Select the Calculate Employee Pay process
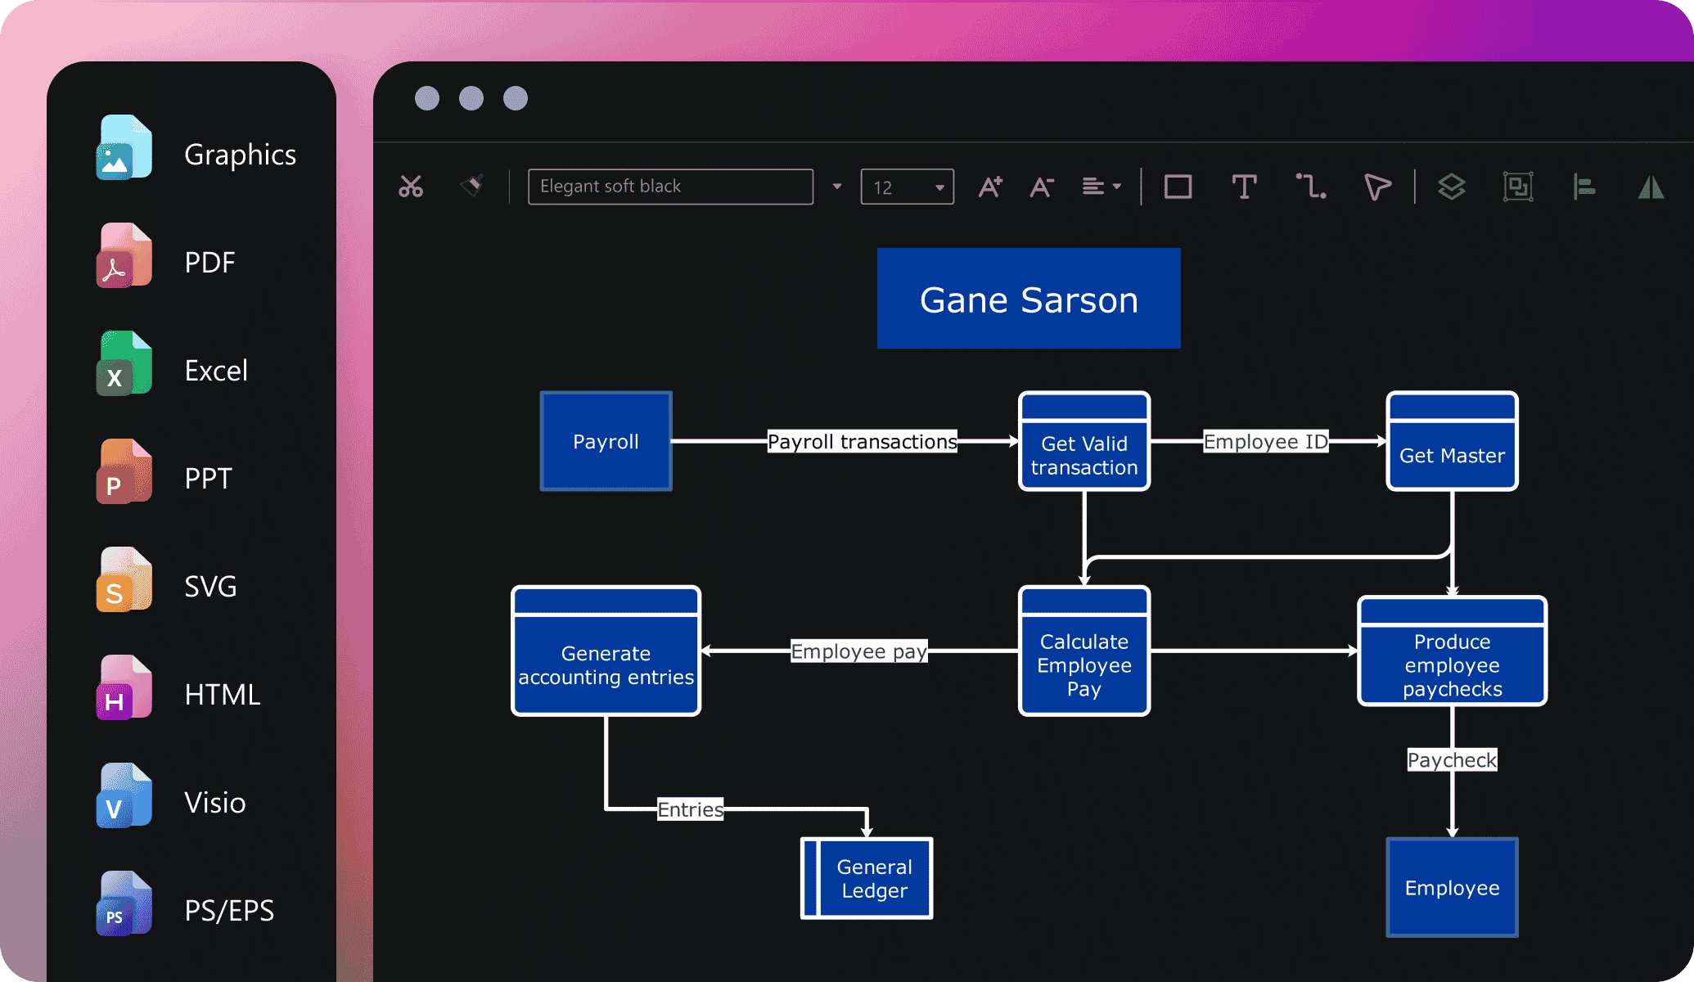Viewport: 1694px width, 982px height. click(1084, 651)
